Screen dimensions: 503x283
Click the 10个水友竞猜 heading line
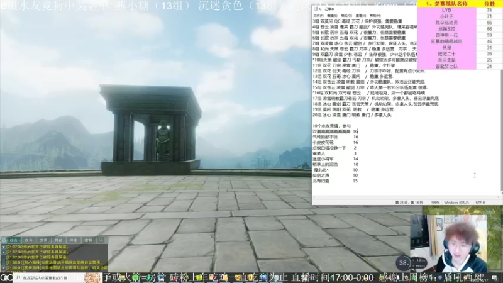(x=332, y=126)
